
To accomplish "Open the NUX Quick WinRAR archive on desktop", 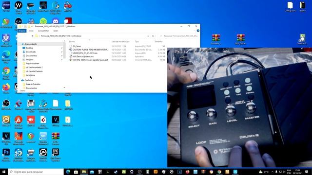I will tap(240, 39).
